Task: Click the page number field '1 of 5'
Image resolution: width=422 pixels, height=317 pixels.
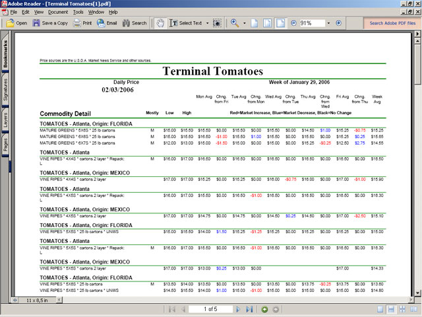Action: coord(210,309)
